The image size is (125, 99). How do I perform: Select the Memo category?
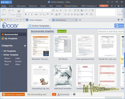(x=7, y=58)
